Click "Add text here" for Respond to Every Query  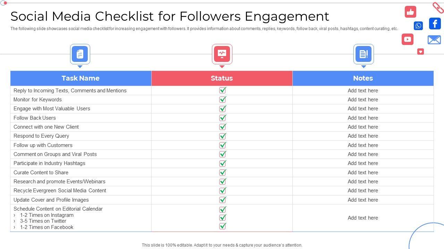(363, 136)
